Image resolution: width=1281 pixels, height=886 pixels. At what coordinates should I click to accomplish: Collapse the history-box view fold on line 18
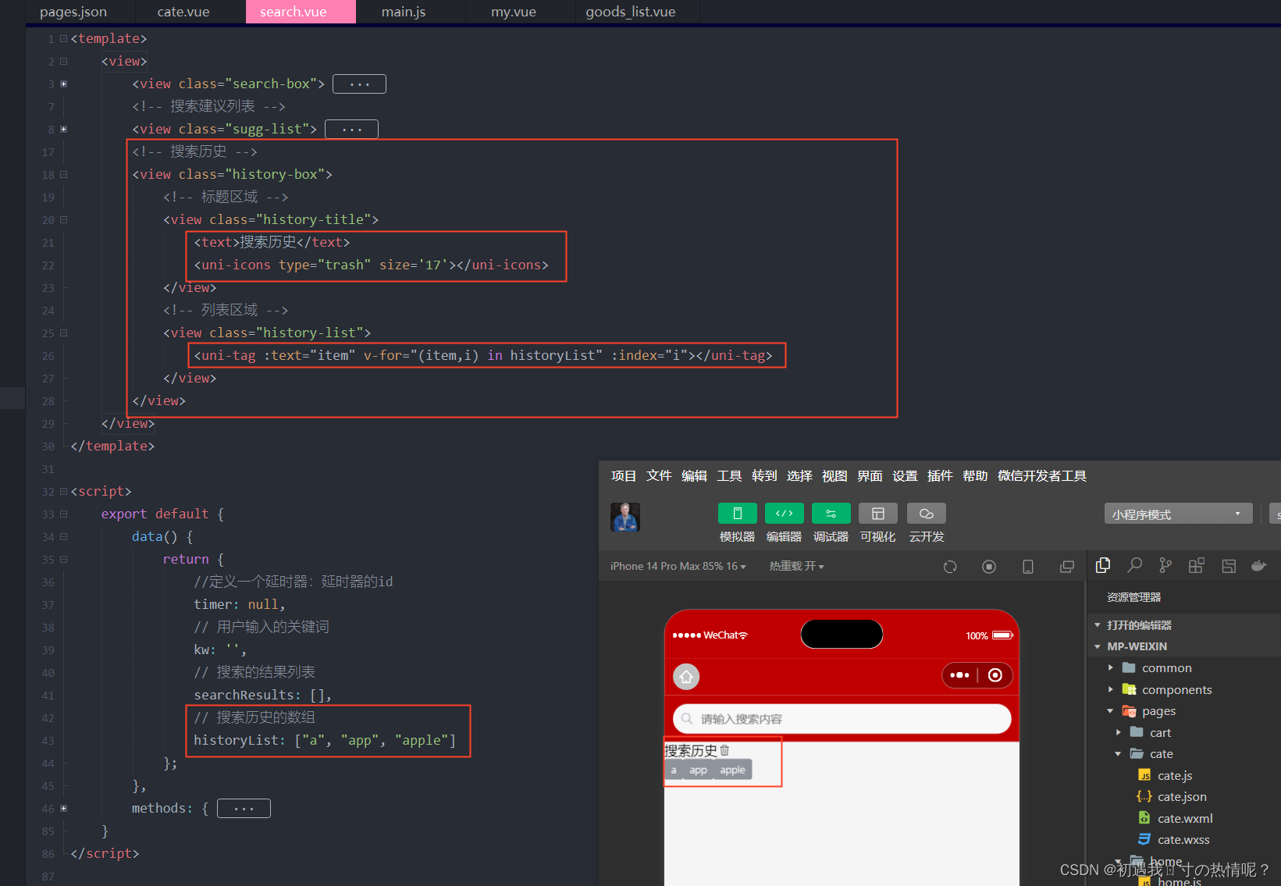pos(63,174)
